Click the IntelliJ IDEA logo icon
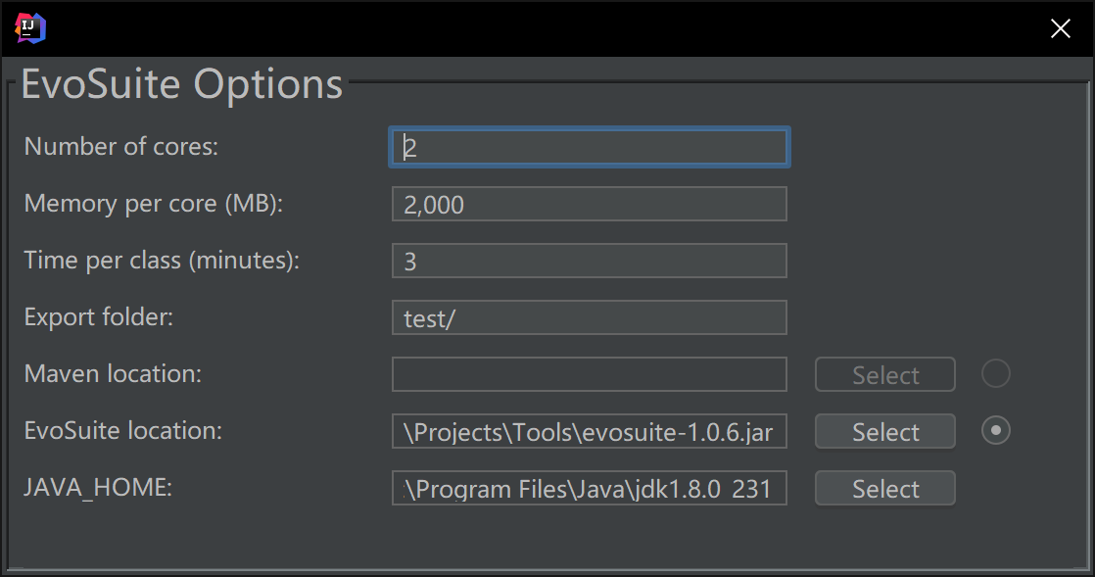 click(30, 28)
